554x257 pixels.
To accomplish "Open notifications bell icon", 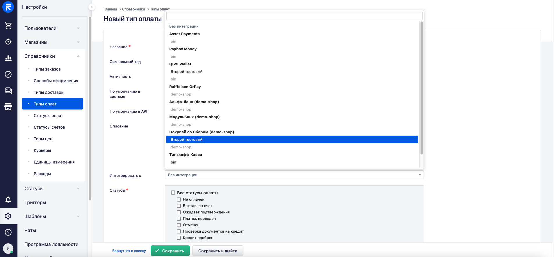I will point(8,200).
